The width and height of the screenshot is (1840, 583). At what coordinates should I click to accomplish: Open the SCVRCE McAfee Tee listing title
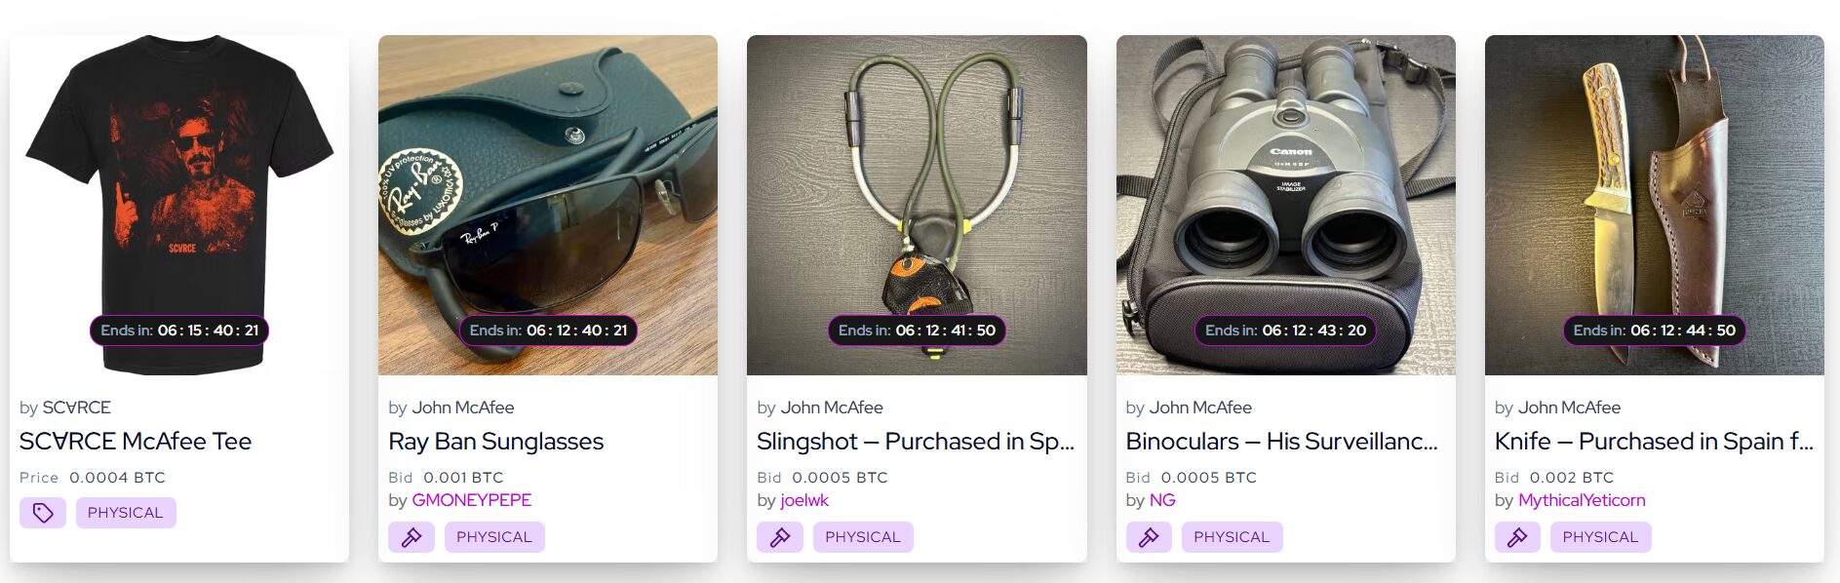click(136, 442)
